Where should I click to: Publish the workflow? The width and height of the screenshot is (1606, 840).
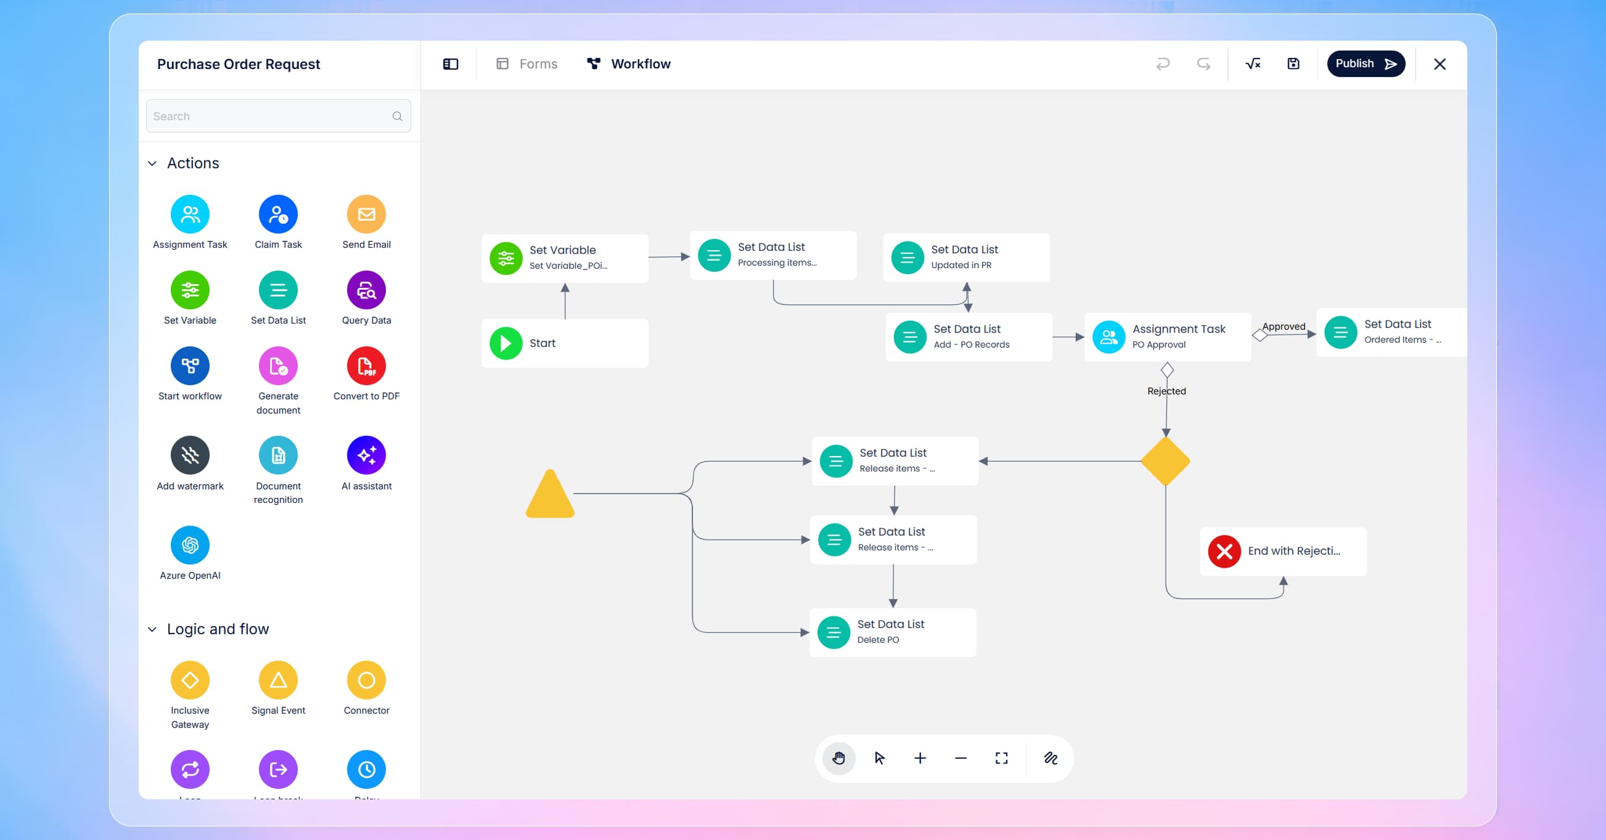(1366, 64)
